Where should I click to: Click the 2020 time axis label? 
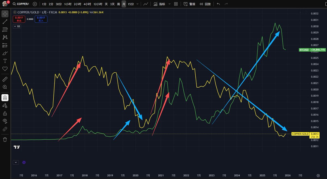coord(135,176)
